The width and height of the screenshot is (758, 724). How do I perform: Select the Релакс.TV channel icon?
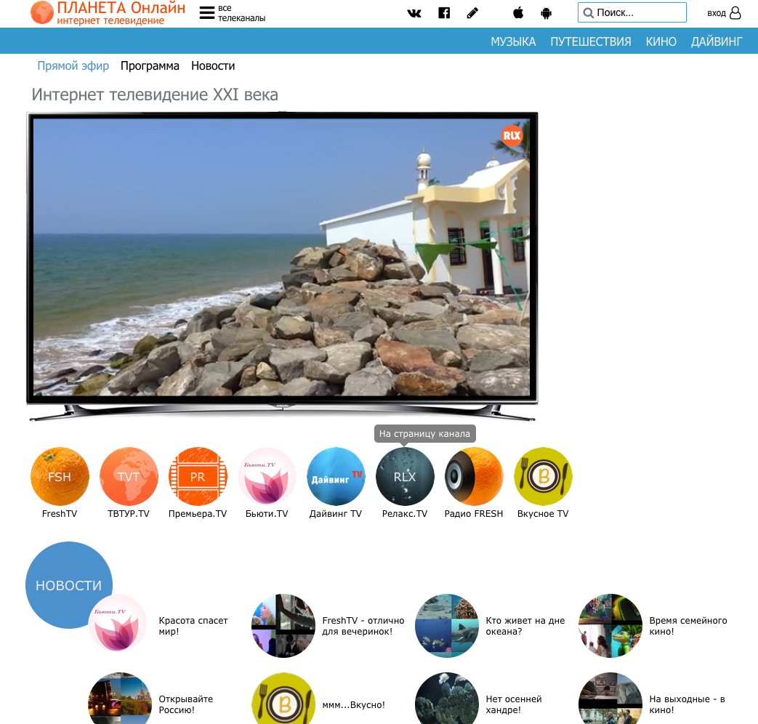tap(405, 477)
